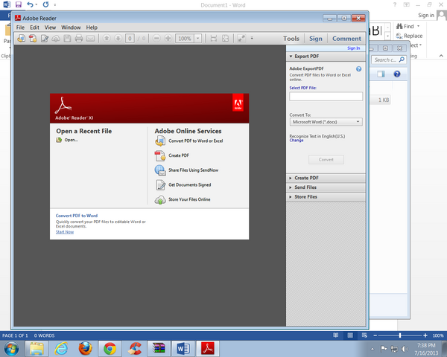Click the cloud upload toolbar icon
This screenshot has width=447, height=357.
[56, 38]
